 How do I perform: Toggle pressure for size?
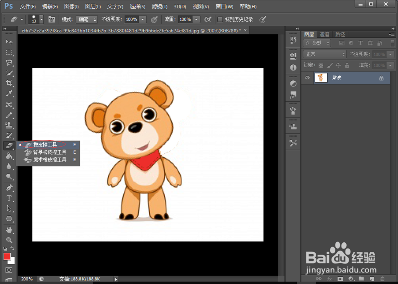tap(263, 19)
